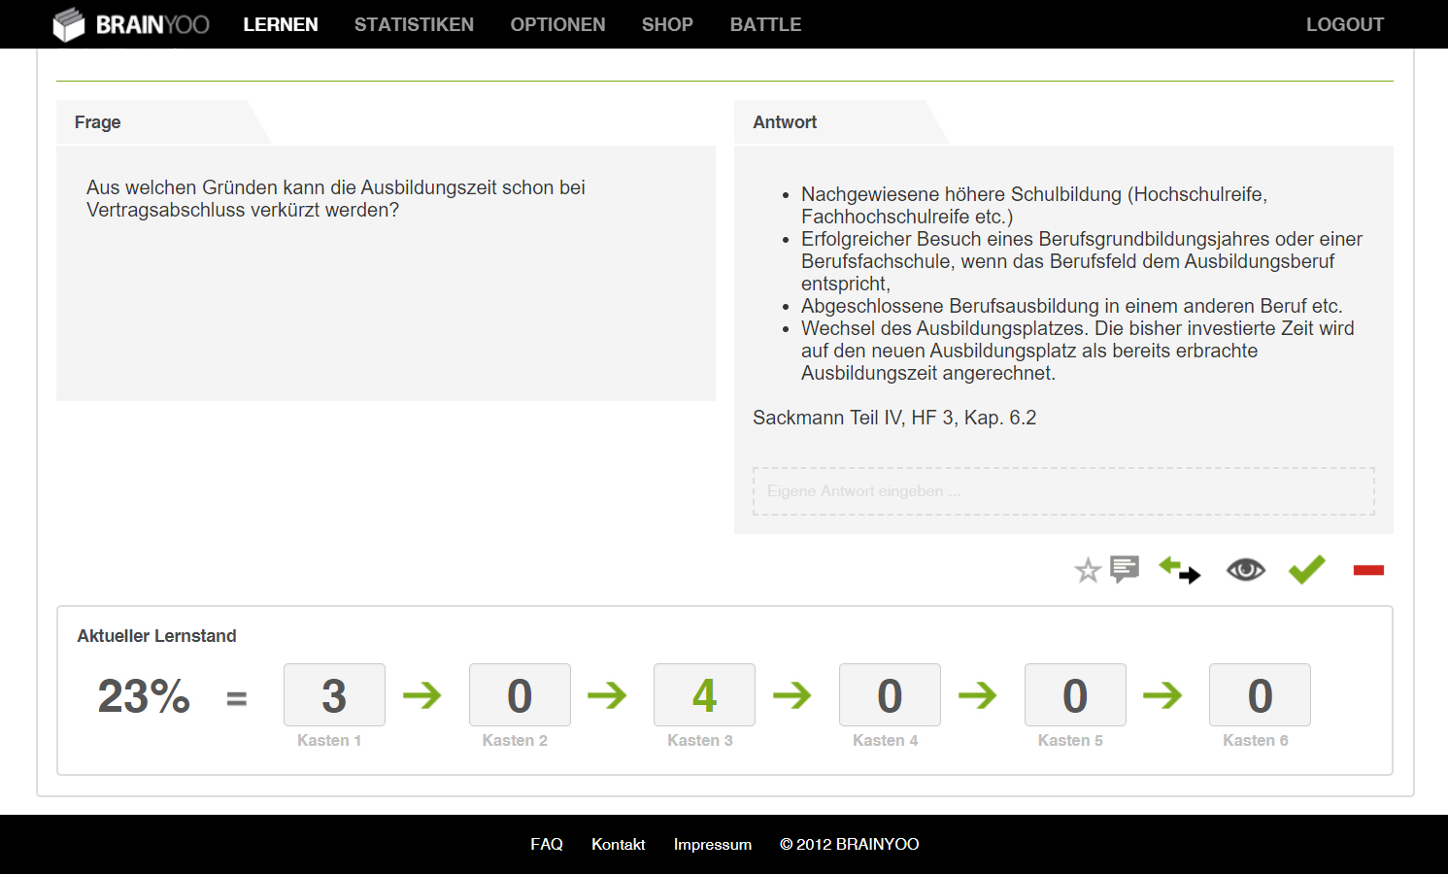Select the Kasten 3 box showing 4
Screen dimensions: 1448x874
(704, 695)
